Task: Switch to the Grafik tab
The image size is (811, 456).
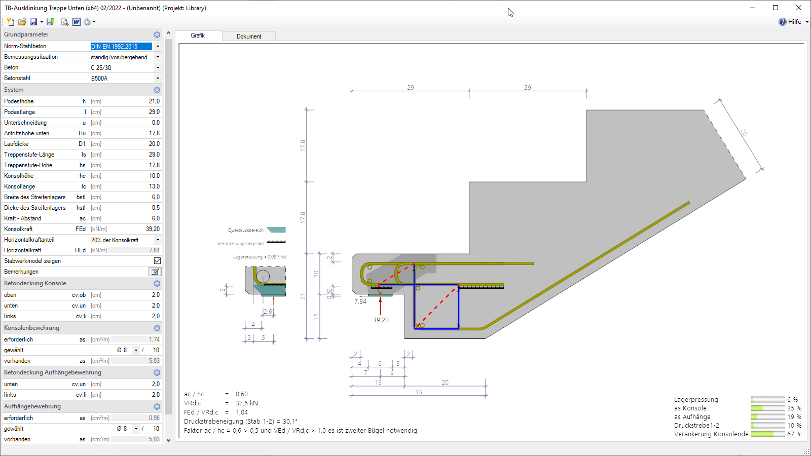Action: pos(198,35)
